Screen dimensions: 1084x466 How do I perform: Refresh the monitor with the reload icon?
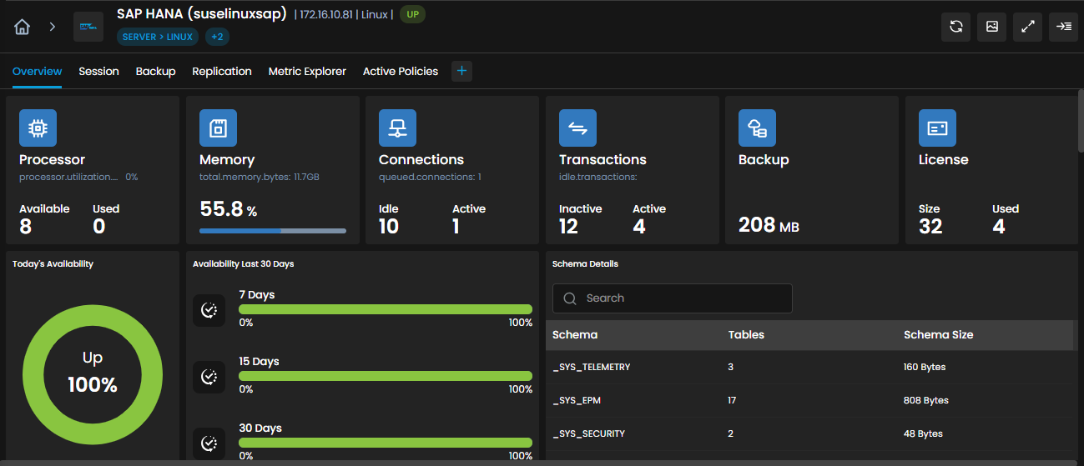(x=955, y=27)
